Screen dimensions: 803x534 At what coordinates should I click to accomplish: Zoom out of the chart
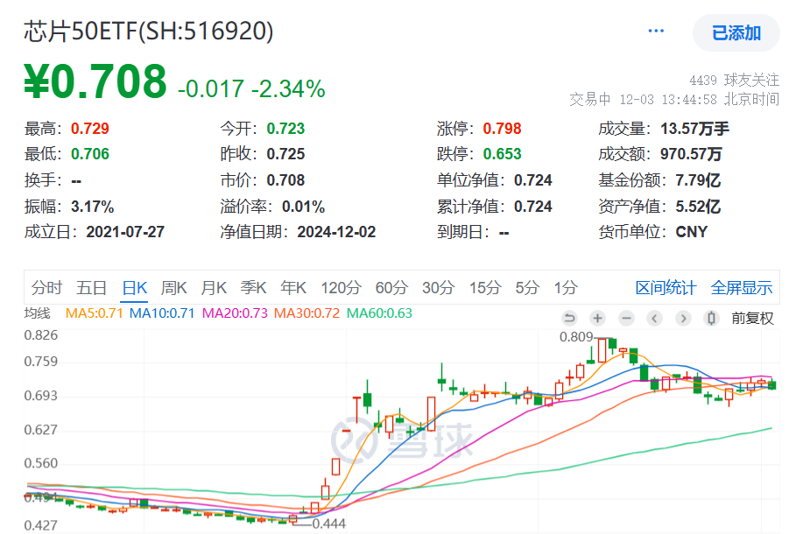[626, 318]
